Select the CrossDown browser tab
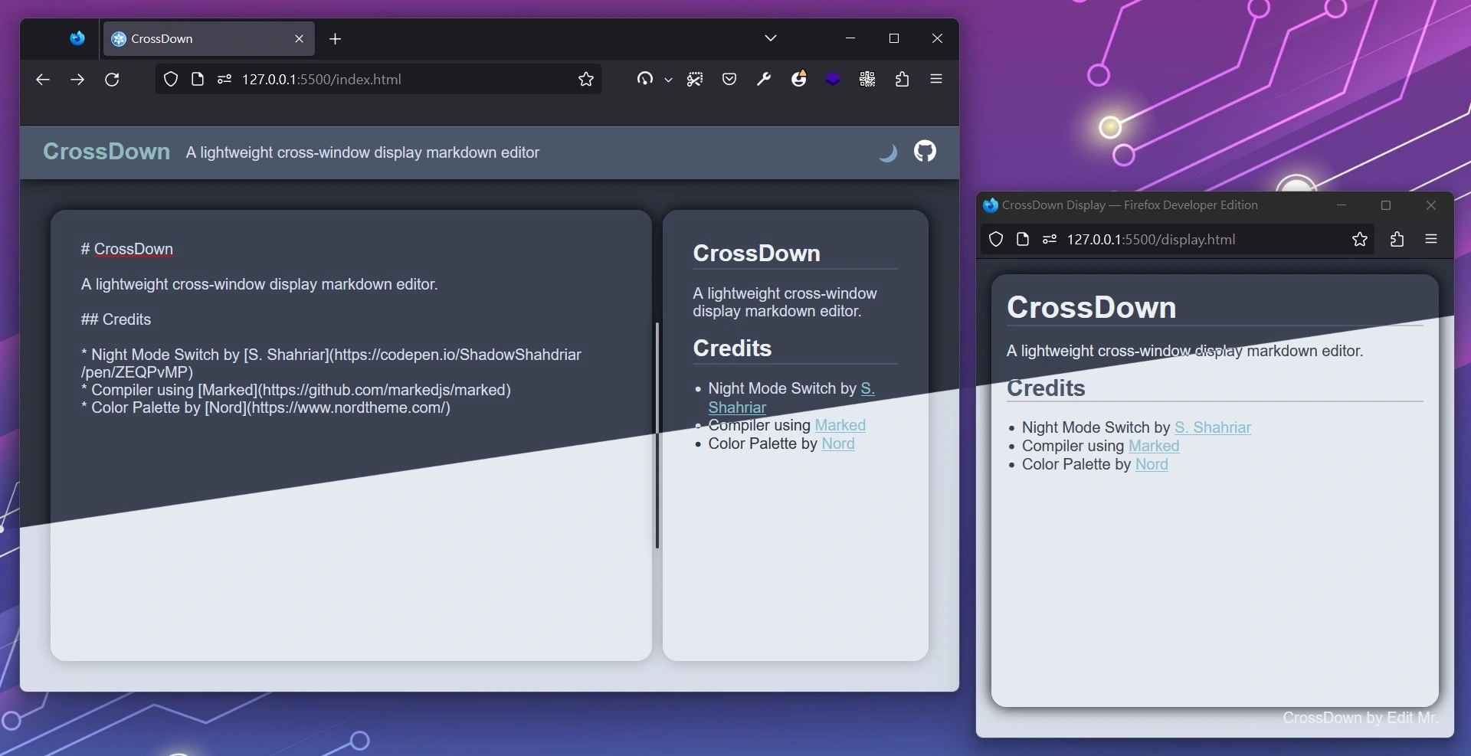 [208, 38]
